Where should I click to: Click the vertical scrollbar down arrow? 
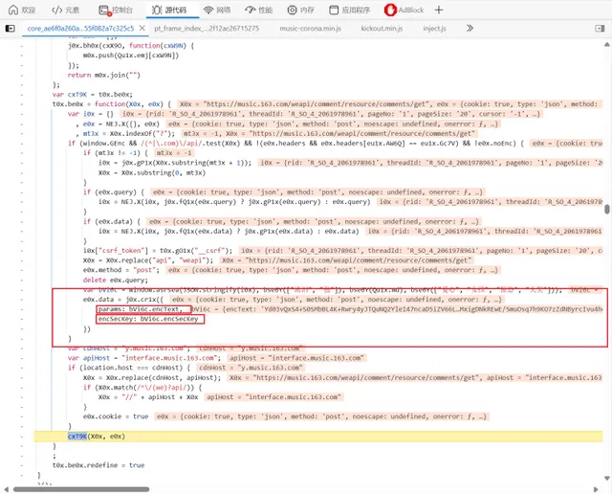point(607,479)
